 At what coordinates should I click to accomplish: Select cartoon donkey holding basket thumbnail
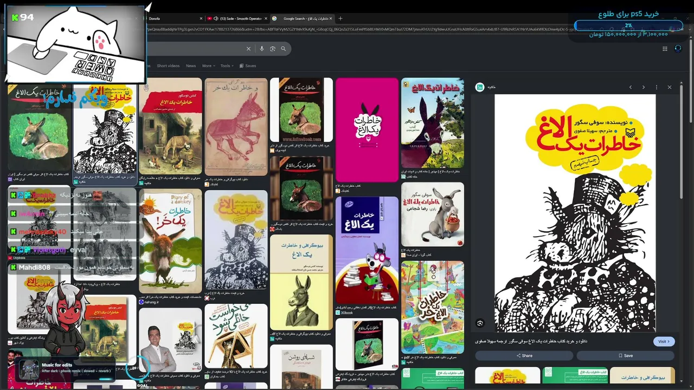[x=433, y=214]
